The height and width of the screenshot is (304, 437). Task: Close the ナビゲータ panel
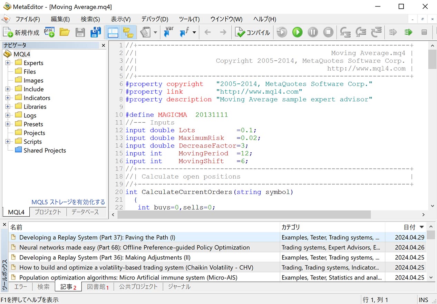[x=103, y=45]
